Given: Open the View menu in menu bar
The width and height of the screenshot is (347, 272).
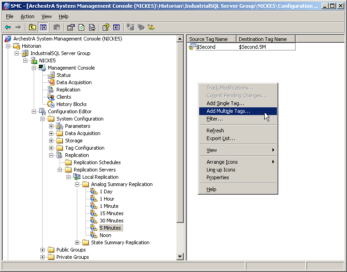Looking at the screenshot, I should pos(46,16).
